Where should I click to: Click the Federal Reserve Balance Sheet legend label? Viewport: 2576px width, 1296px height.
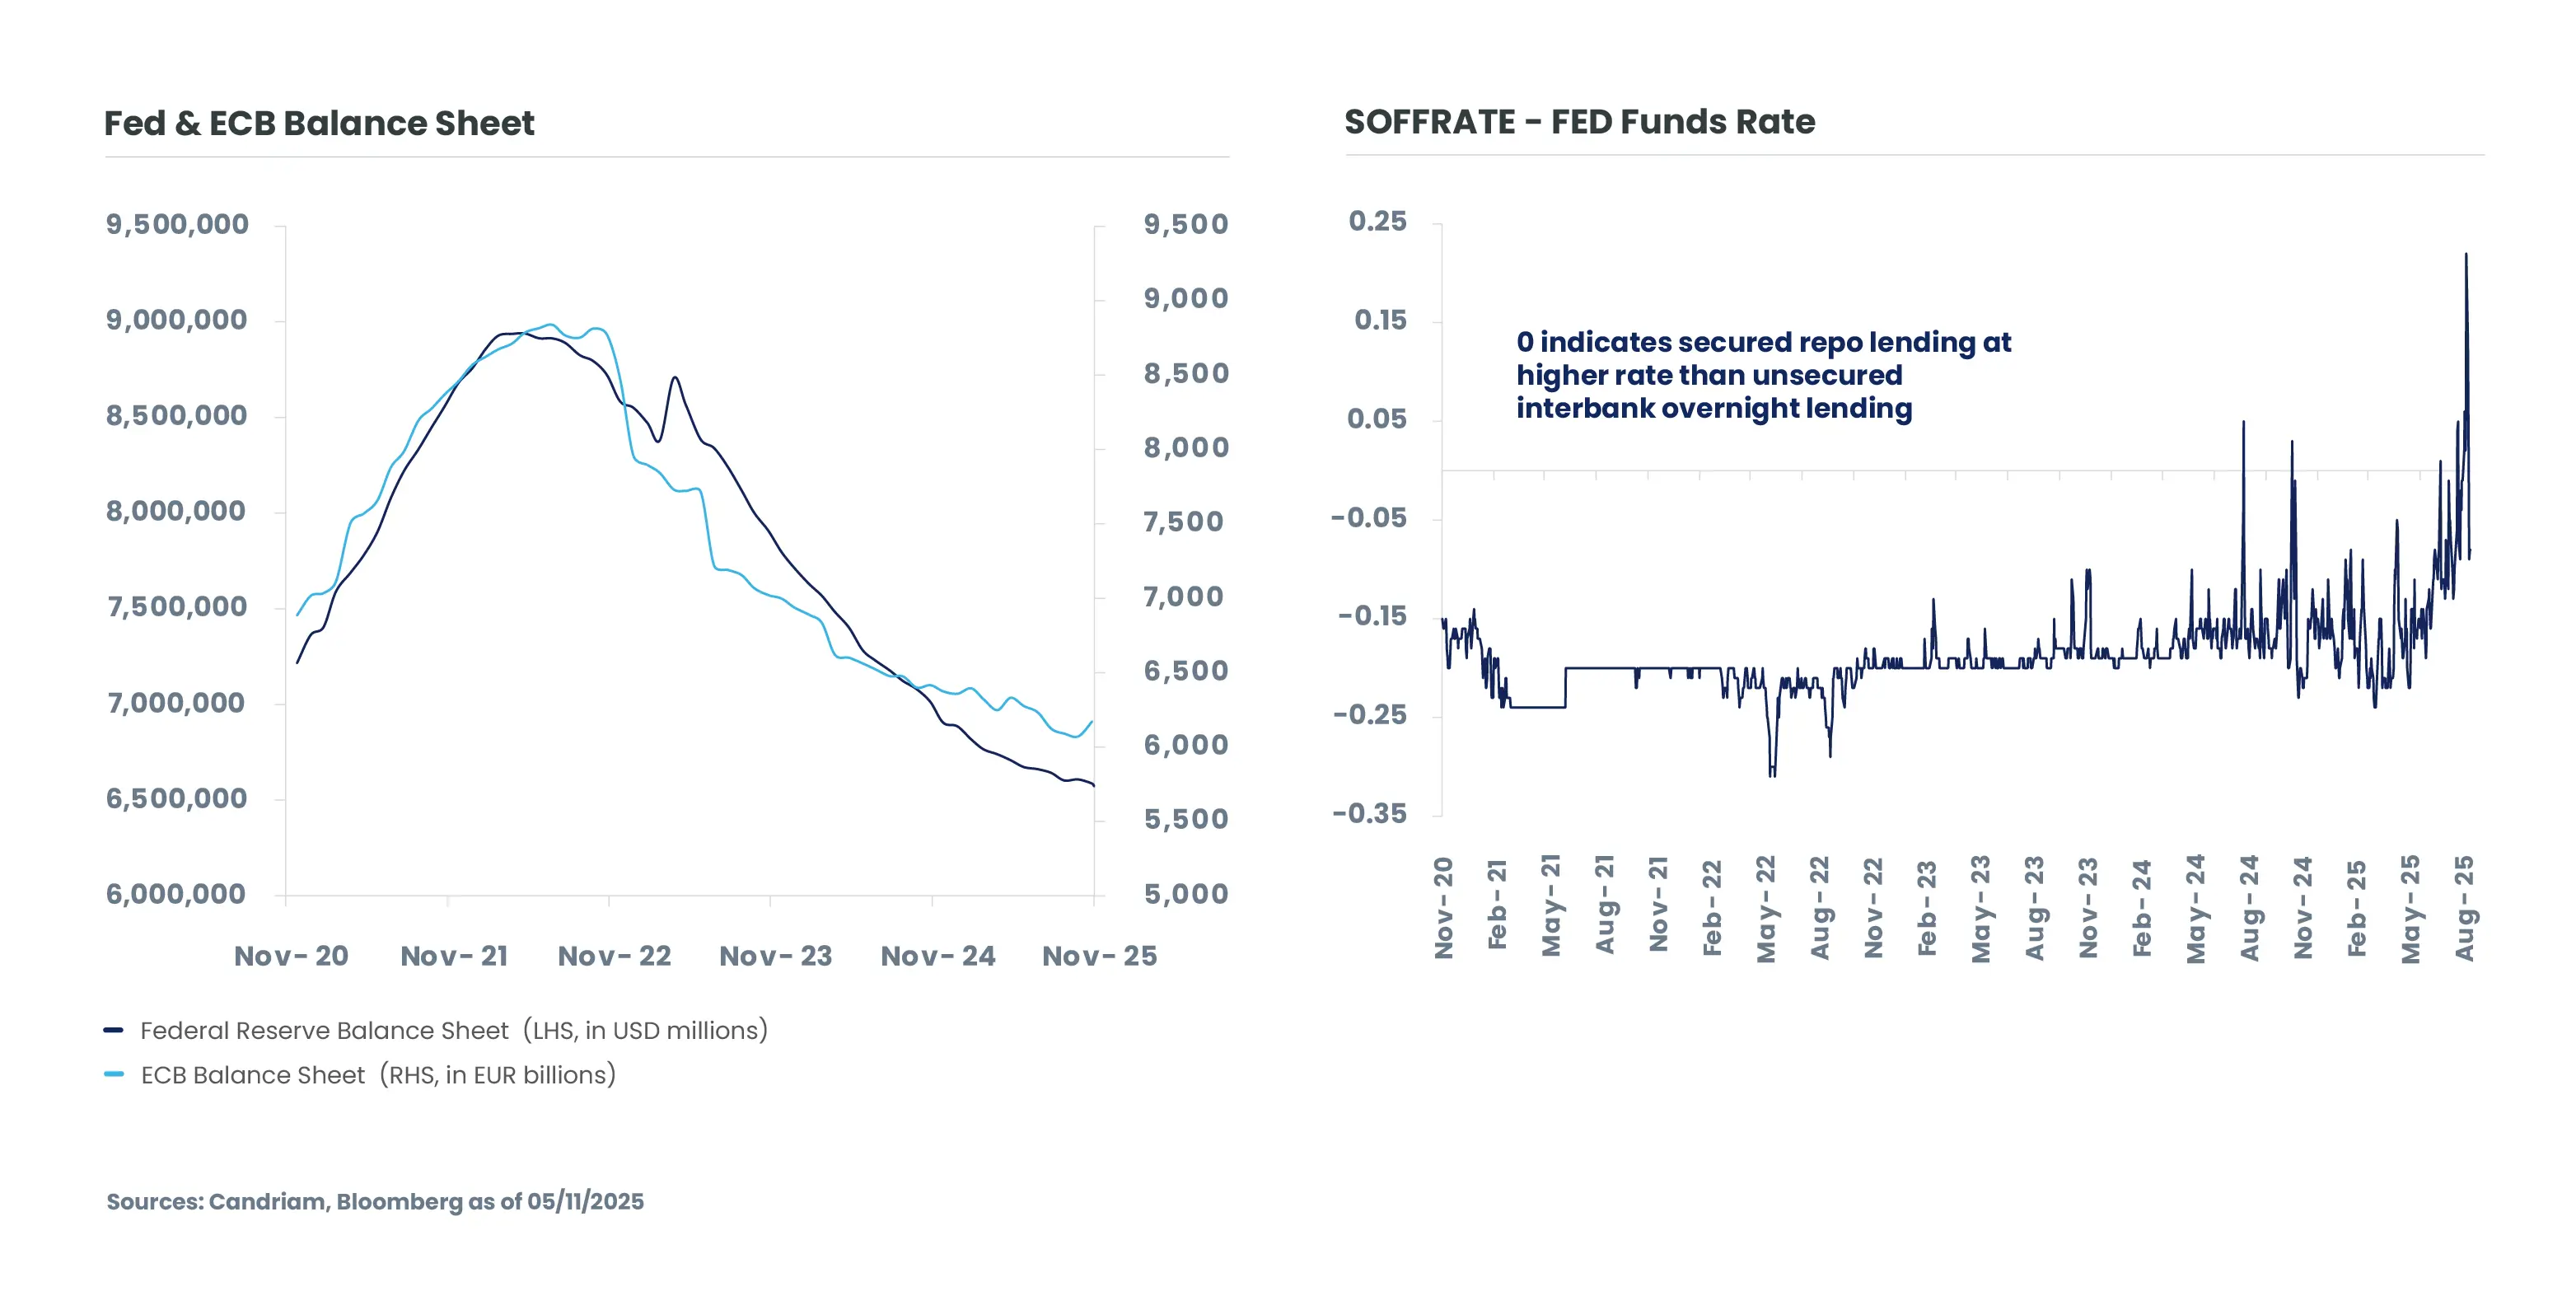[453, 1030]
